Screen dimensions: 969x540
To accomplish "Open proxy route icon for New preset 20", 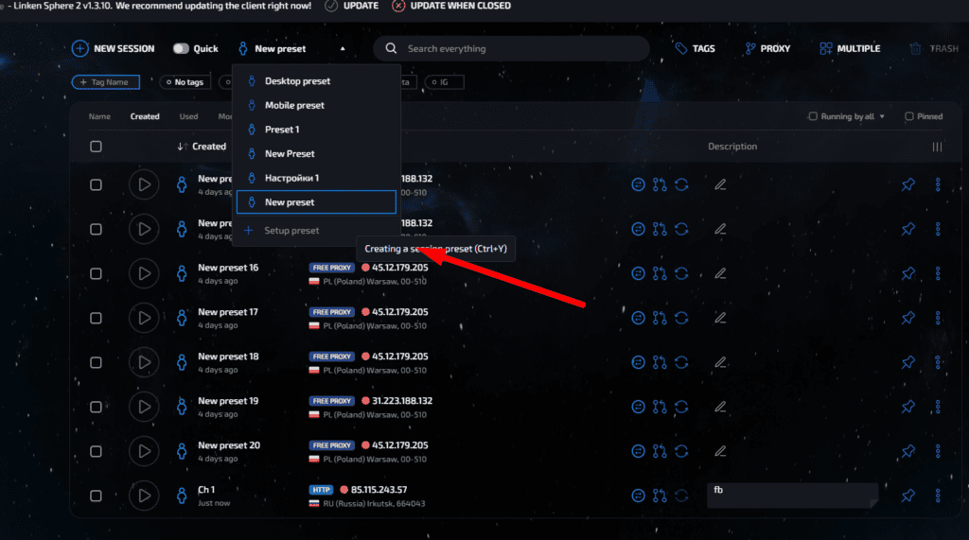I will click(x=660, y=451).
